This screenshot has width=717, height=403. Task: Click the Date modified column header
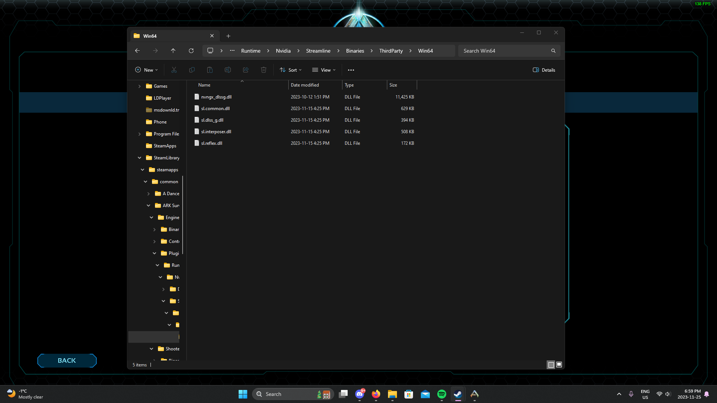click(305, 85)
